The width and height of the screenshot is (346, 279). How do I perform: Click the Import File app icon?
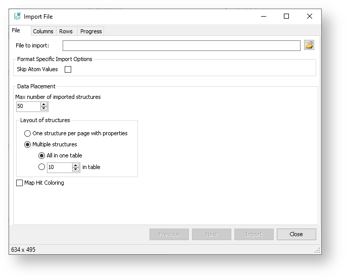click(17, 17)
